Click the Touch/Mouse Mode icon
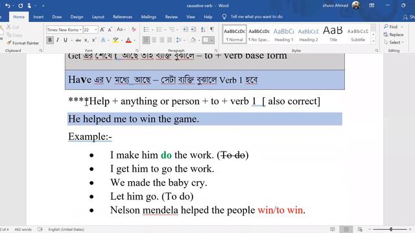This screenshot has height=233, width=415. coord(29,6)
